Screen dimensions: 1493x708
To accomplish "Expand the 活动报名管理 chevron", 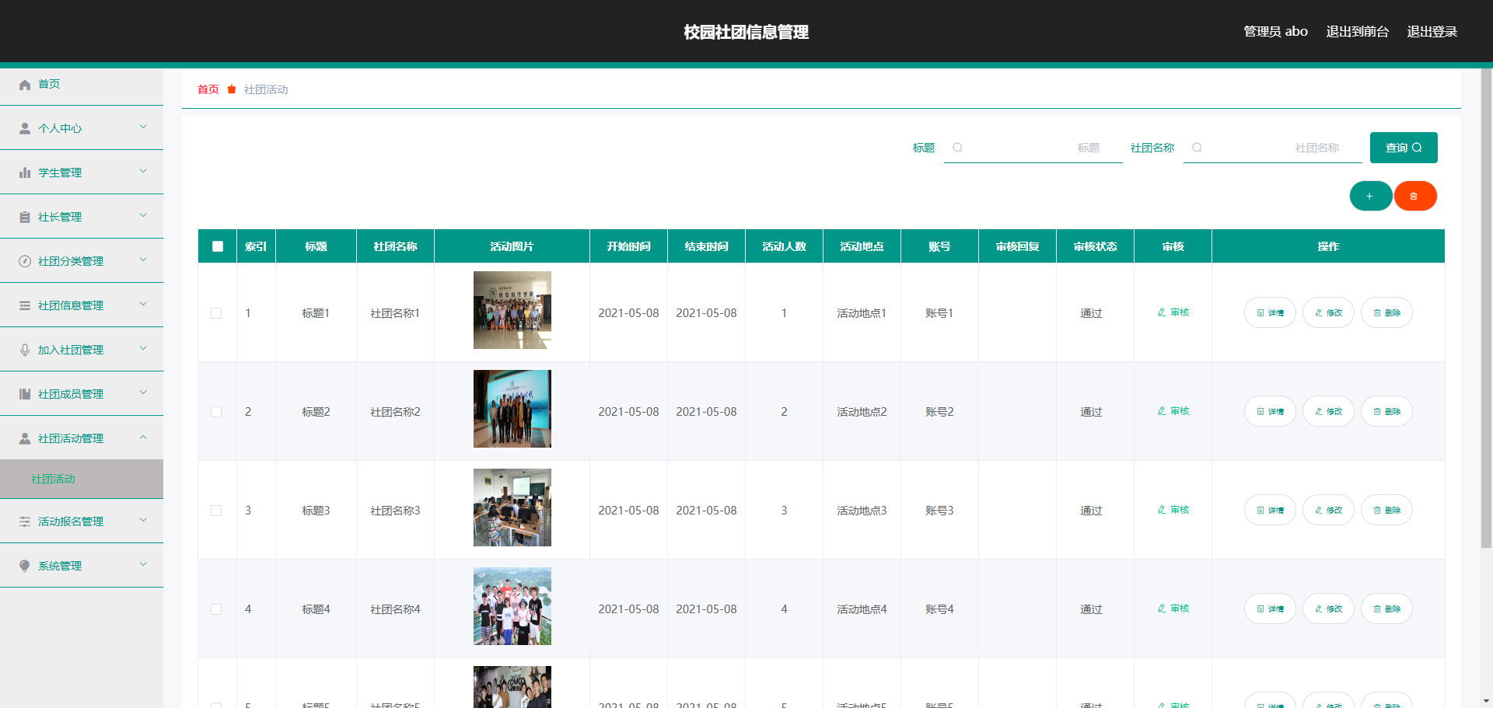I will [143, 520].
